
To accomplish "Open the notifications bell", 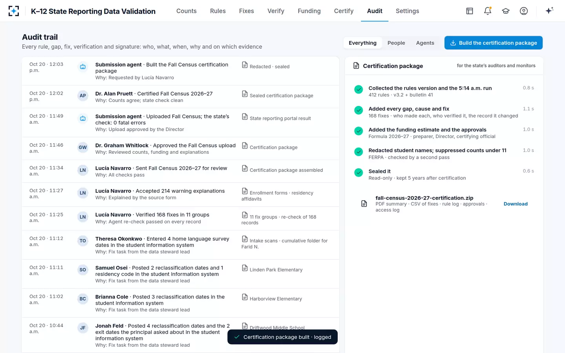I will click(x=488, y=11).
